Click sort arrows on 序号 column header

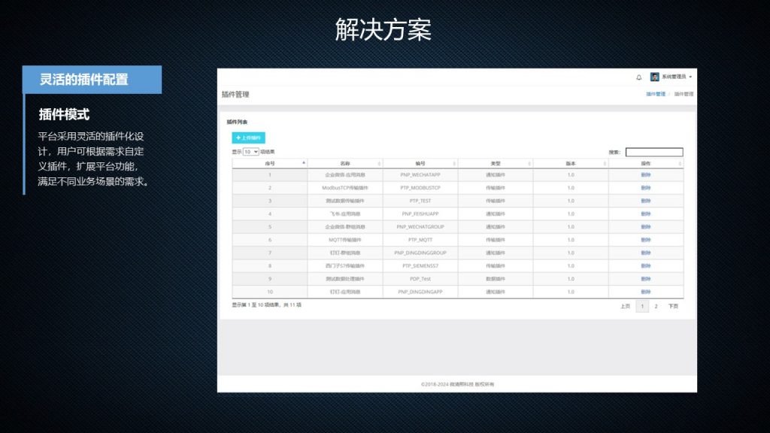(x=304, y=162)
